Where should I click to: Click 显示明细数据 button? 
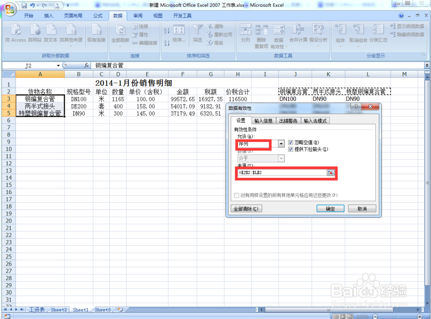coord(407,26)
